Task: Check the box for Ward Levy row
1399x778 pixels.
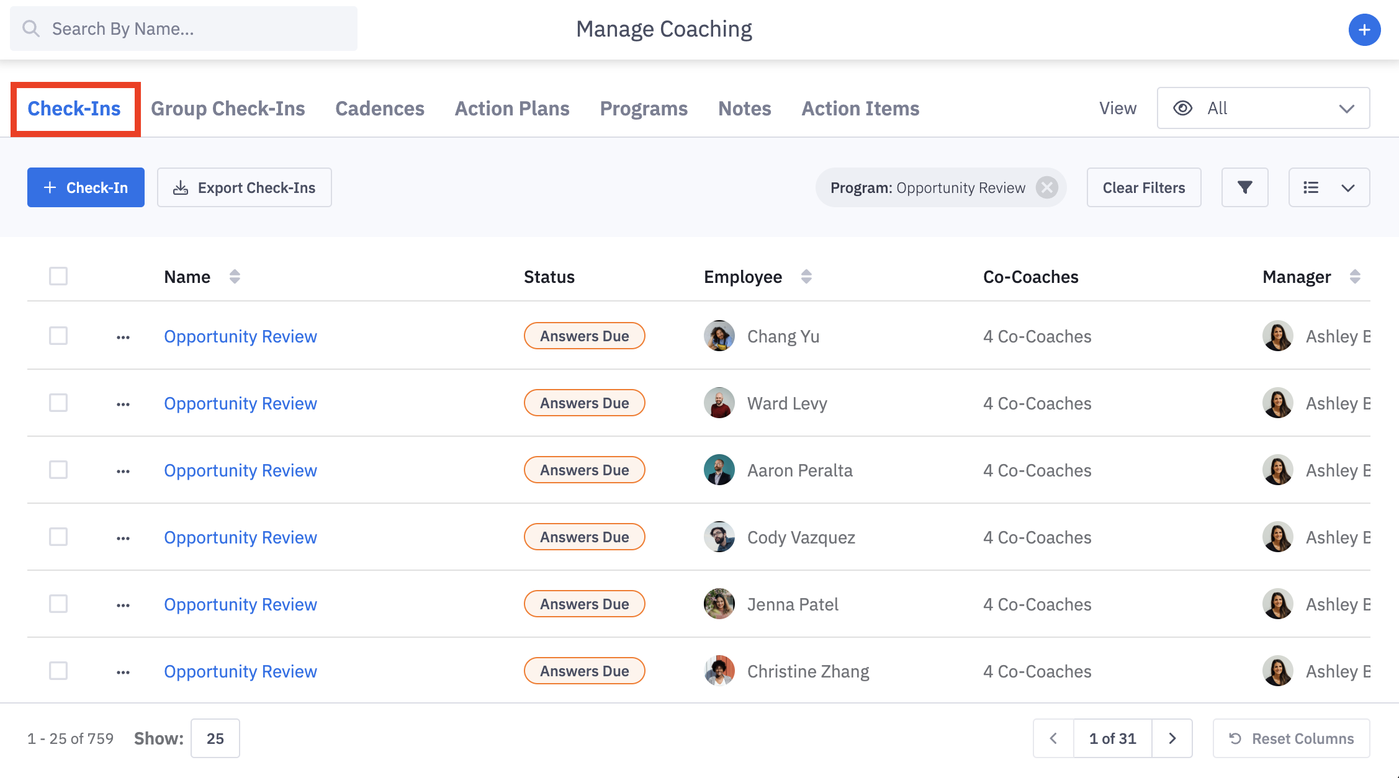Action: [58, 403]
